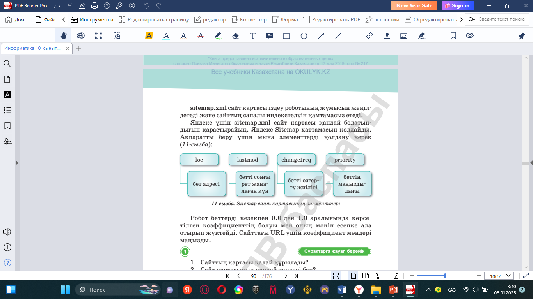Switch to single page view
This screenshot has height=299, width=533.
coord(354,276)
